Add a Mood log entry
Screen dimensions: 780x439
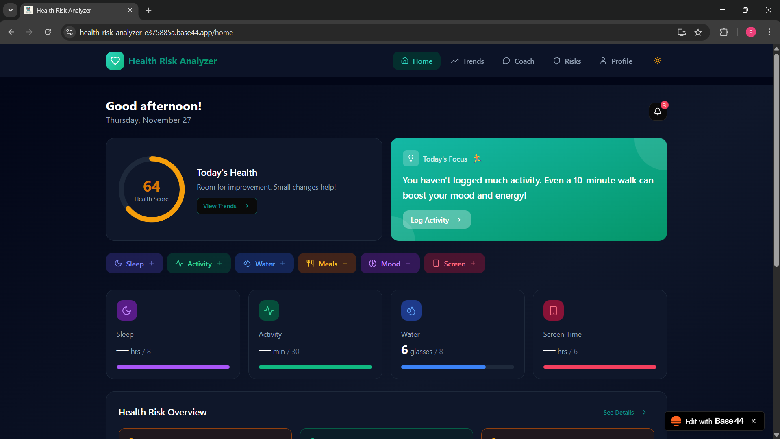[x=390, y=264]
